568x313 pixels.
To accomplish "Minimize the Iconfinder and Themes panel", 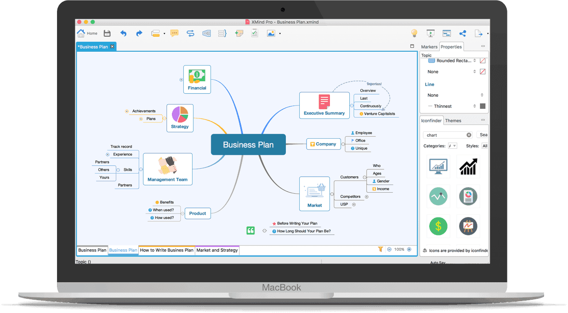I will pyautogui.click(x=483, y=120).
